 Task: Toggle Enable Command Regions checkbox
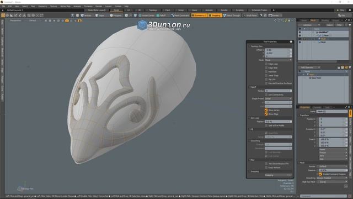tap(320, 174)
